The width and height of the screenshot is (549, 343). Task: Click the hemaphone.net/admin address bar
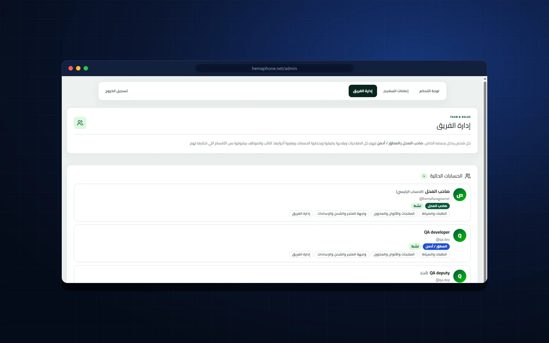click(x=274, y=68)
